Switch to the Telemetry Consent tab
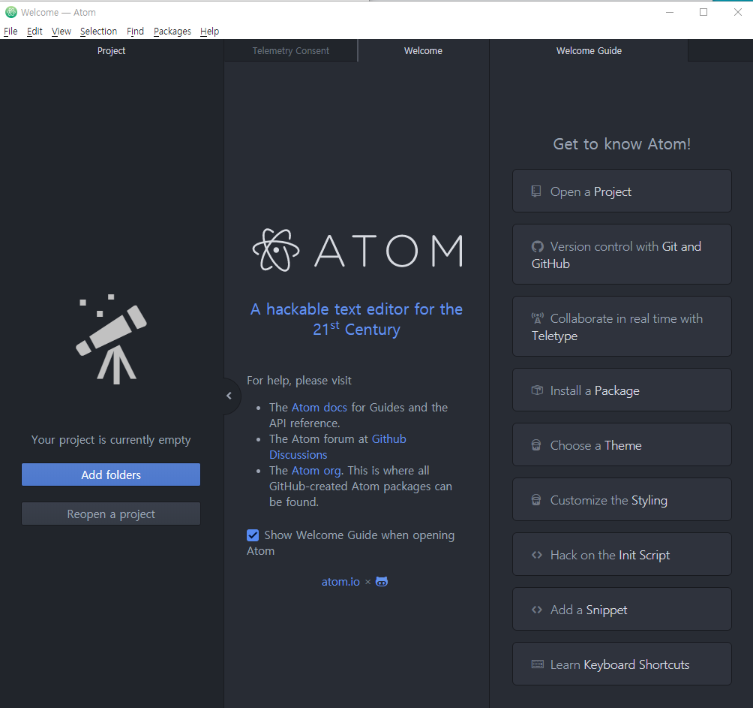This screenshot has width=753, height=708. (291, 50)
